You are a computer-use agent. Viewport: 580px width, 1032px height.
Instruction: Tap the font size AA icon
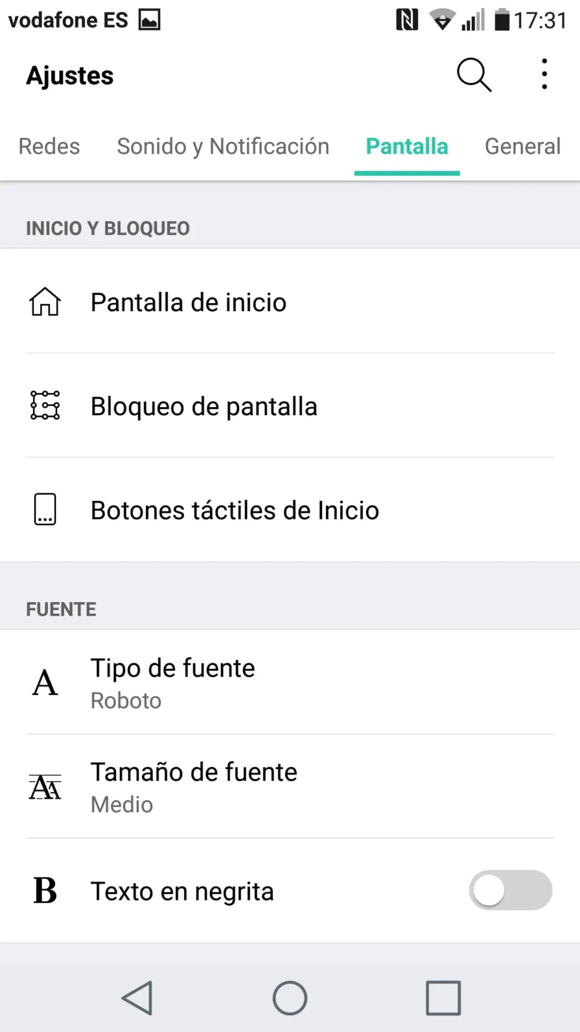[45, 787]
